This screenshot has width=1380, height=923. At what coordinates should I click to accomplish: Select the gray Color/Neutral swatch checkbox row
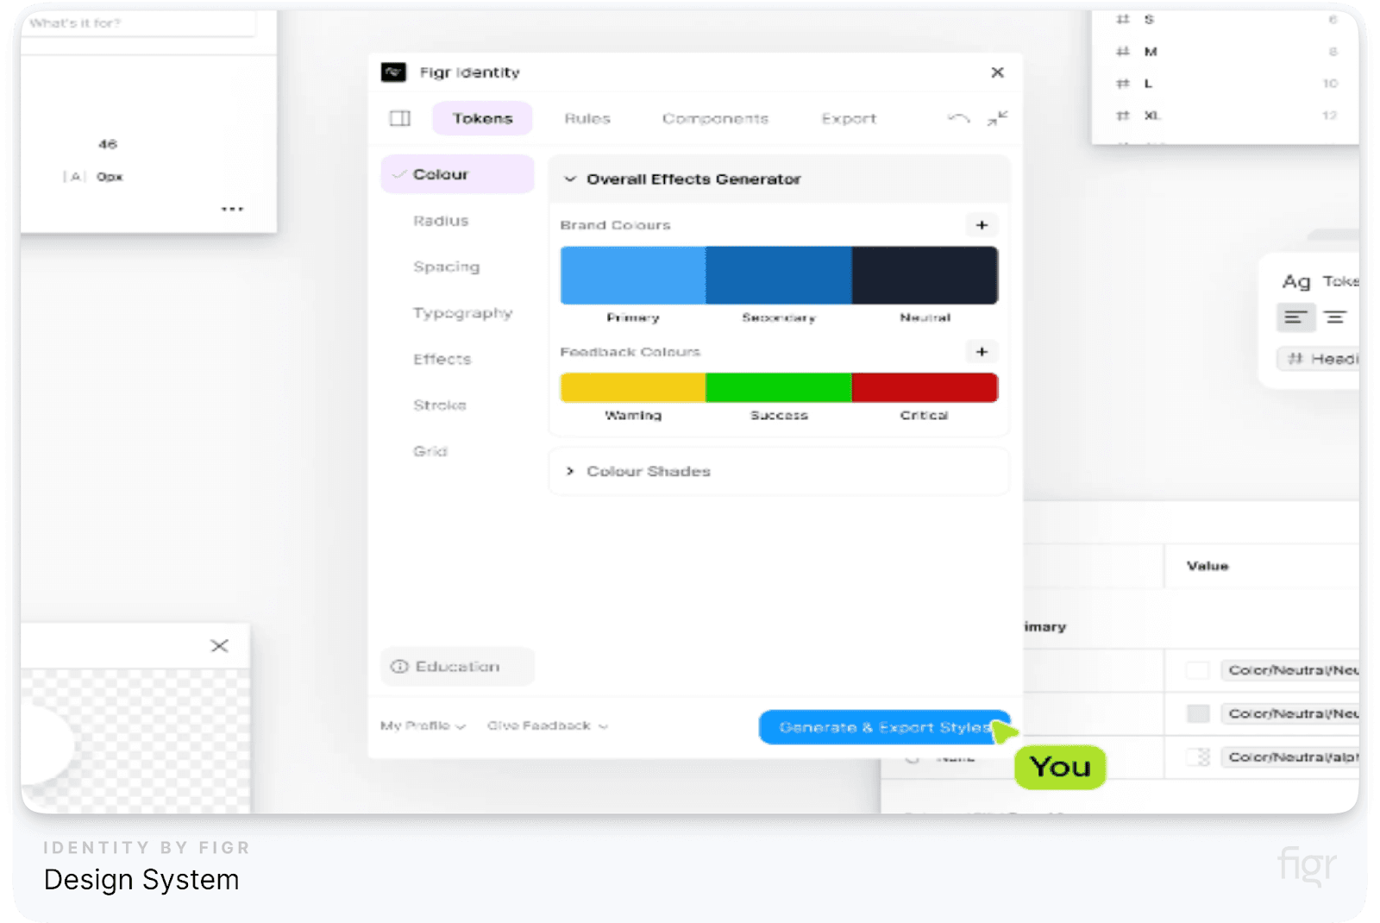coord(1197,713)
